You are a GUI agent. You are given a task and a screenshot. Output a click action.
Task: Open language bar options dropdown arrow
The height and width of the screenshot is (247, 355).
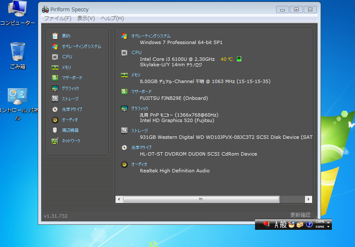coord(328,227)
